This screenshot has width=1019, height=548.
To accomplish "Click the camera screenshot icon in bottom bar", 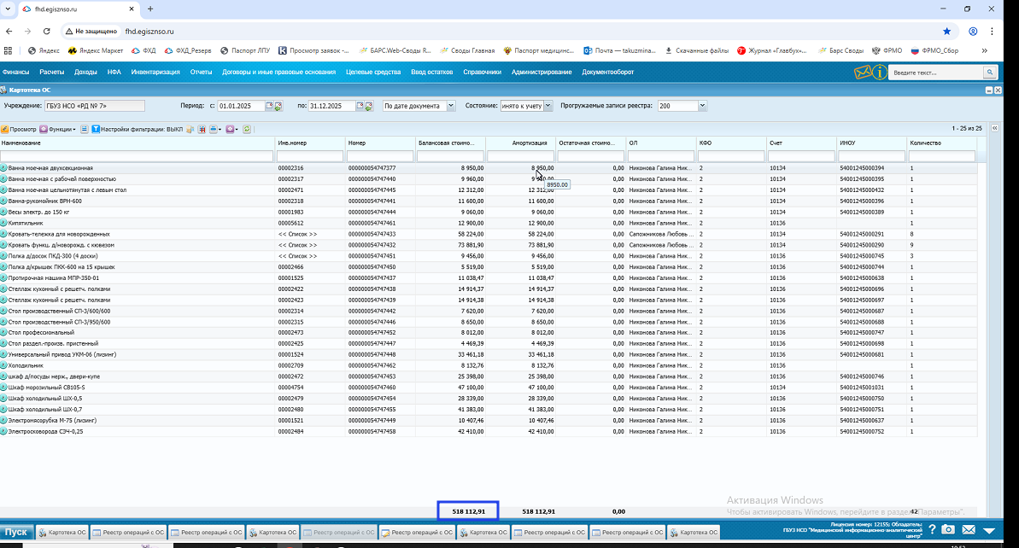I will 947,531.
